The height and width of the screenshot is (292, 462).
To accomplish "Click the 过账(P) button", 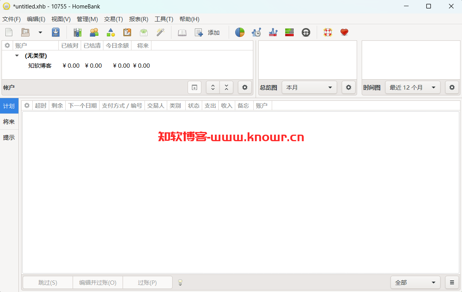I will pos(148,282).
